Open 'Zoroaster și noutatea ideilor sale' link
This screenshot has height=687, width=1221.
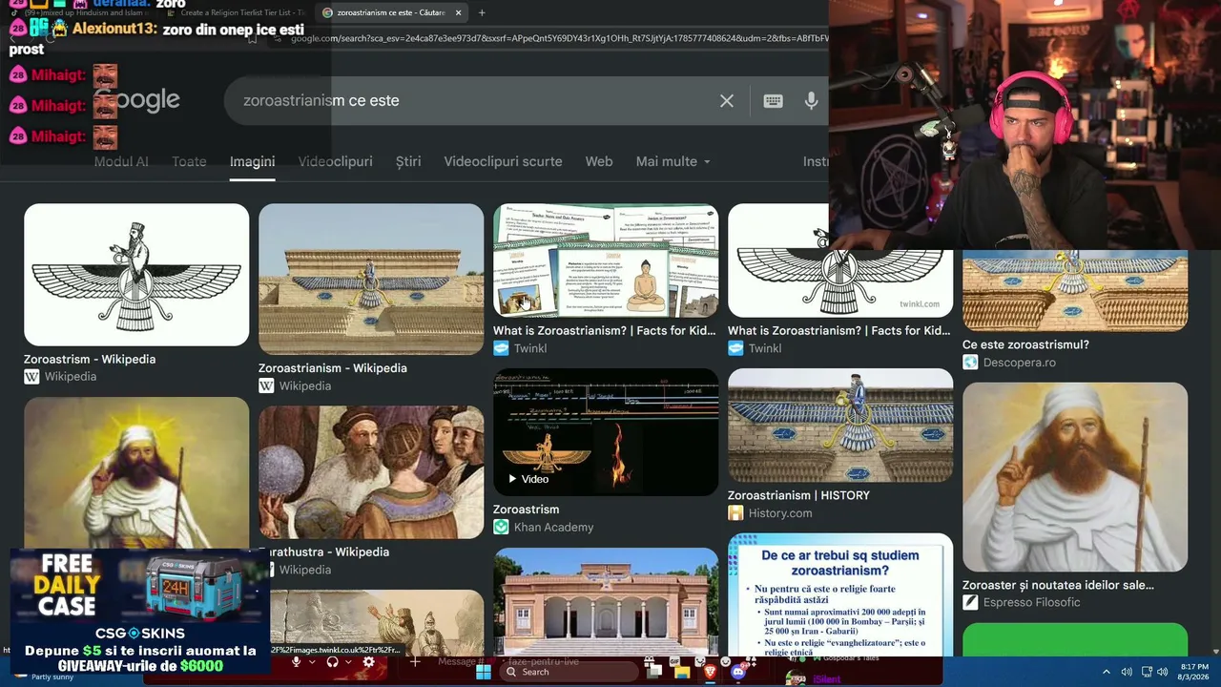point(1058,585)
